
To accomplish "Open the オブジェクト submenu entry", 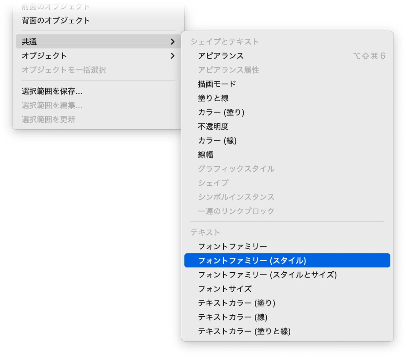I will [x=98, y=56].
